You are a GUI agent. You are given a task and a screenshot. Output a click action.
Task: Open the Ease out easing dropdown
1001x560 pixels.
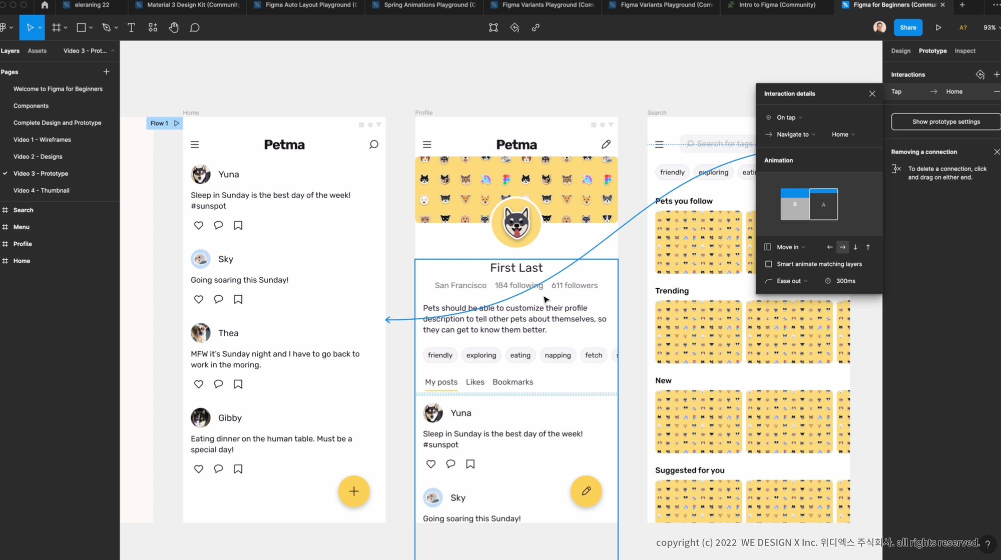[791, 281]
